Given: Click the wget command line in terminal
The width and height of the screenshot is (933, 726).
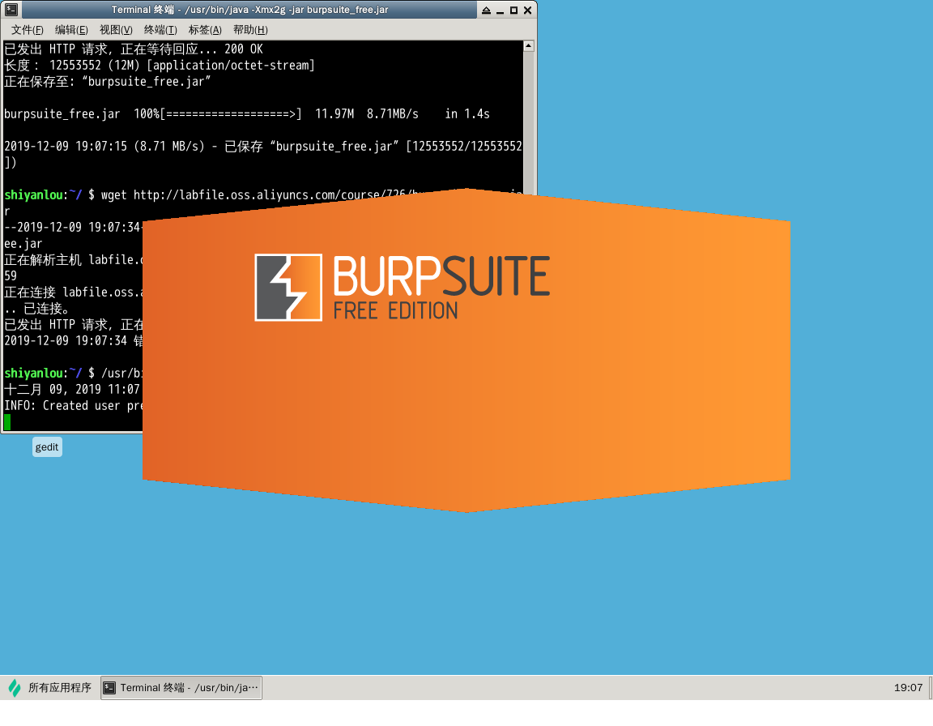Looking at the screenshot, I should (x=262, y=194).
